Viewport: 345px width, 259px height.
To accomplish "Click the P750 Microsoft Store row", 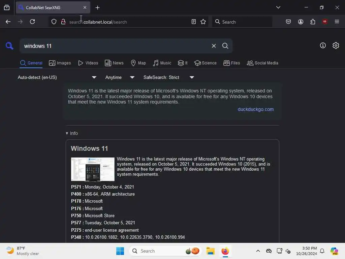I will [93, 215].
